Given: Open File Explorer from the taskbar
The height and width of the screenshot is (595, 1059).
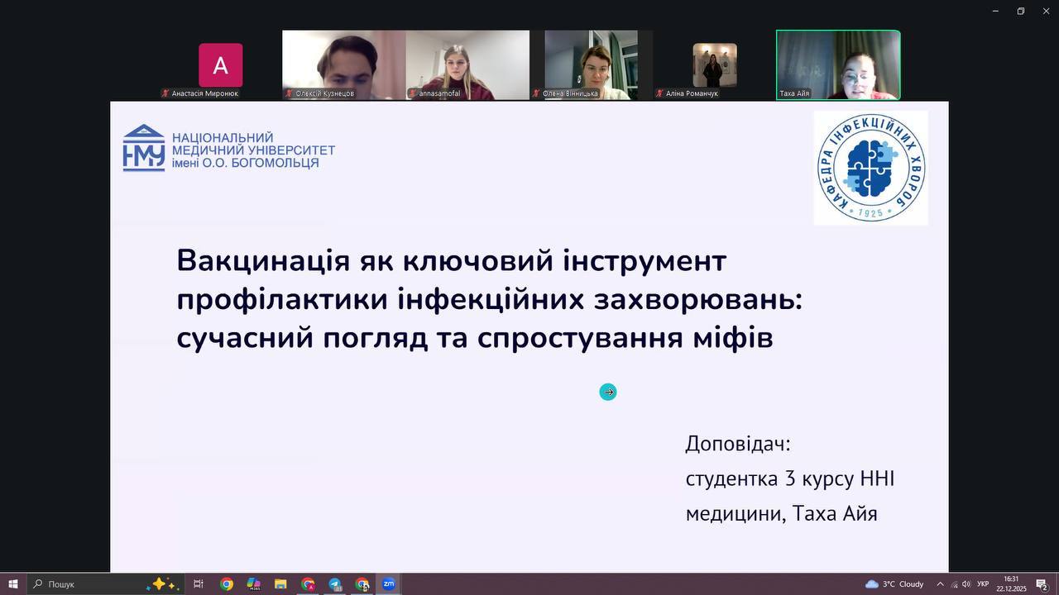Looking at the screenshot, I should point(280,584).
